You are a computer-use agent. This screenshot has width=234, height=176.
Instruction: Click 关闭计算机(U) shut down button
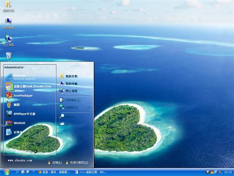(77, 162)
